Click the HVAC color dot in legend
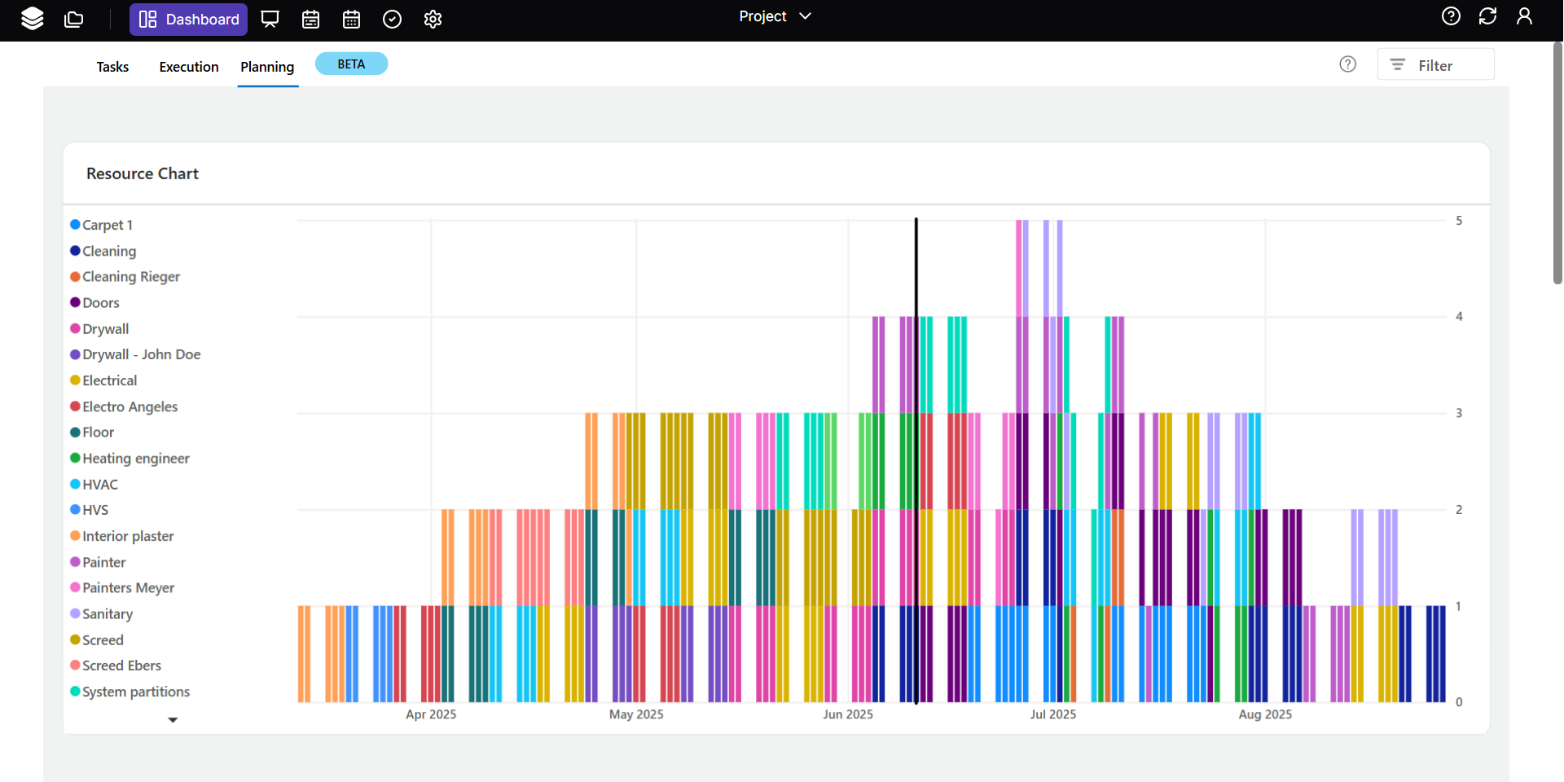The image size is (1564, 782). pyautogui.click(x=75, y=485)
